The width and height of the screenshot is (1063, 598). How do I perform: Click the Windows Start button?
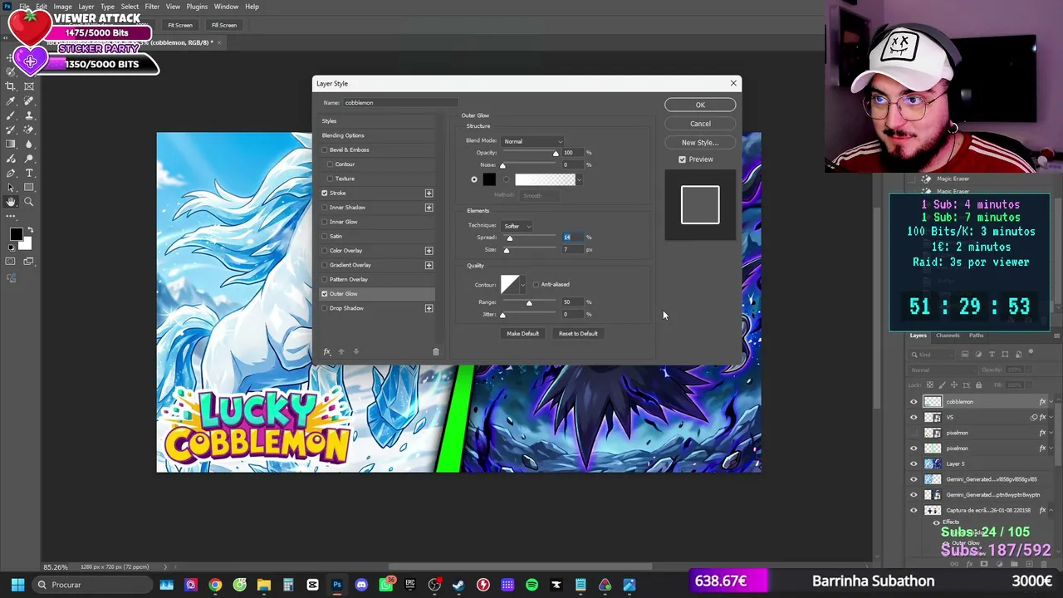[x=17, y=585]
